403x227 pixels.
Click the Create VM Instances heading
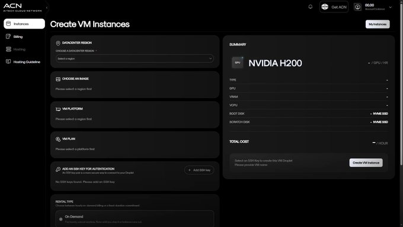pyautogui.click(x=89, y=24)
